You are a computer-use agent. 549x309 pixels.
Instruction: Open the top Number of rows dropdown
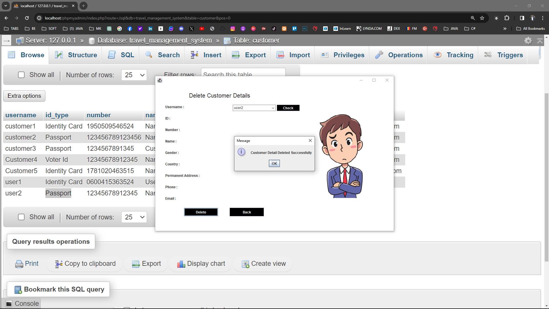(134, 75)
